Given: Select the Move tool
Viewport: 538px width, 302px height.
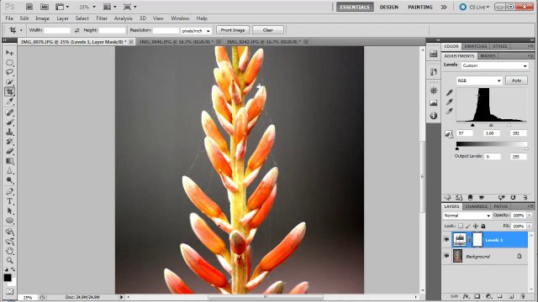Looking at the screenshot, I should click(9, 53).
